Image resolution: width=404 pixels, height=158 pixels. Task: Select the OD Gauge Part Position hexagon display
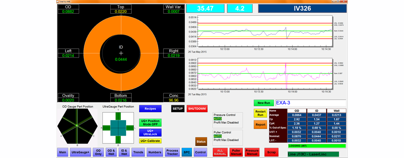(77, 126)
